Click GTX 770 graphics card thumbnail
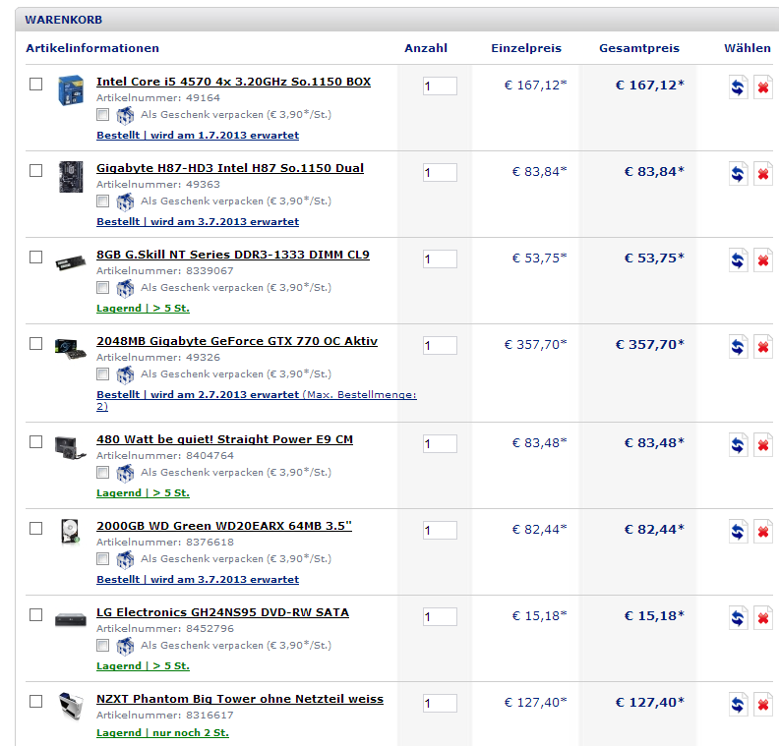Viewport: 779px width, 746px height. (x=71, y=349)
